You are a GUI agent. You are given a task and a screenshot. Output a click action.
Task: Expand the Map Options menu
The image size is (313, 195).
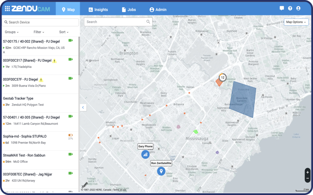tap(296, 22)
